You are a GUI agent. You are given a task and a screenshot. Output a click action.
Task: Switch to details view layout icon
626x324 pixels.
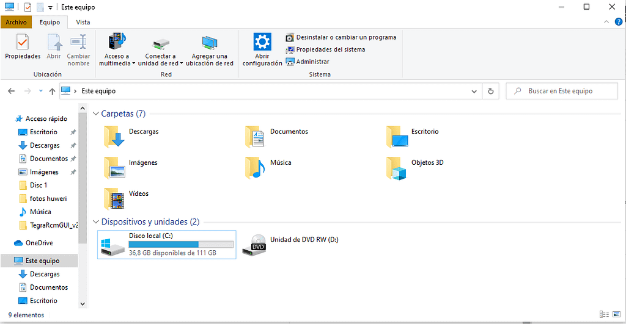coord(605,314)
